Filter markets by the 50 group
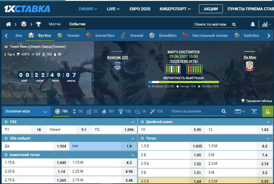This screenshot has width=274, height=184. pos(77,111)
